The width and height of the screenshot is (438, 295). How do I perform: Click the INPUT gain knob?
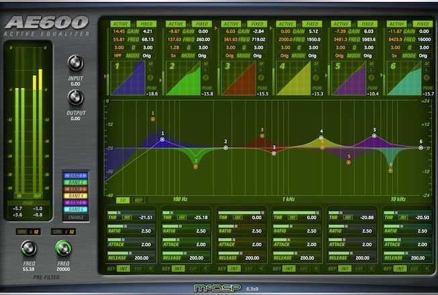[76, 64]
